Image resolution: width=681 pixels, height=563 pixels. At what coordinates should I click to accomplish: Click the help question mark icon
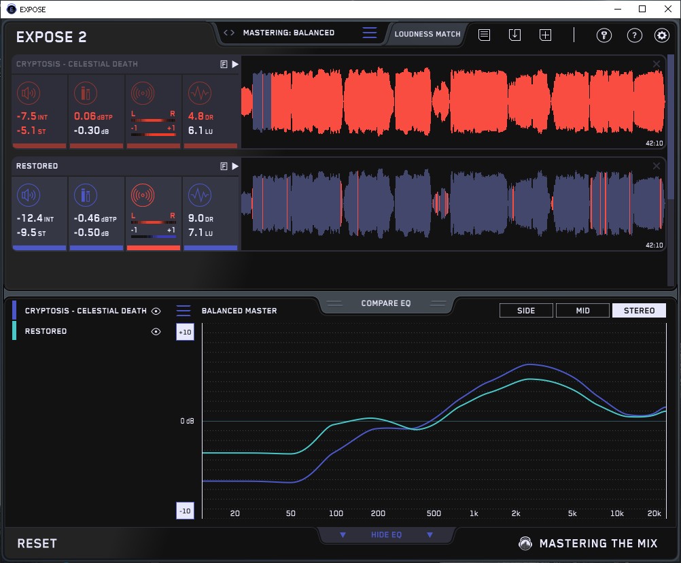pos(634,35)
